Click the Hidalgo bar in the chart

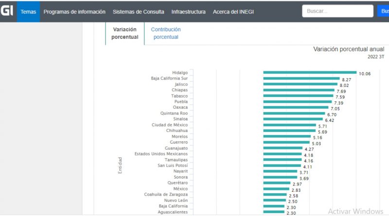[x=309, y=72]
